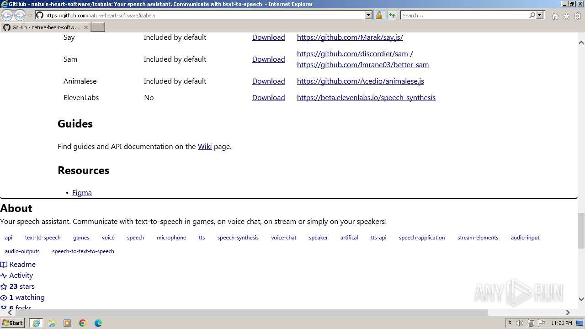Close the GitHub tab with its X
The height and width of the screenshot is (329, 585).
pos(85,27)
